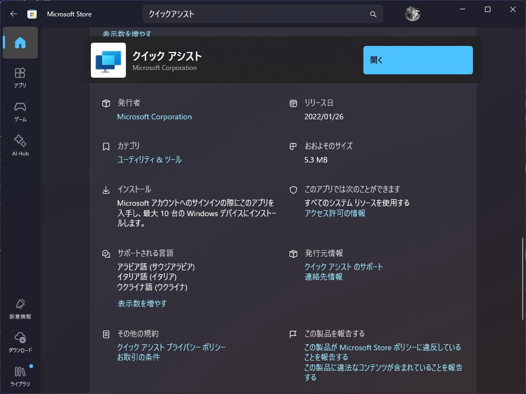The width and height of the screenshot is (526, 394).
Task: Click the この製品を報告する flag icon
Action: (293, 334)
